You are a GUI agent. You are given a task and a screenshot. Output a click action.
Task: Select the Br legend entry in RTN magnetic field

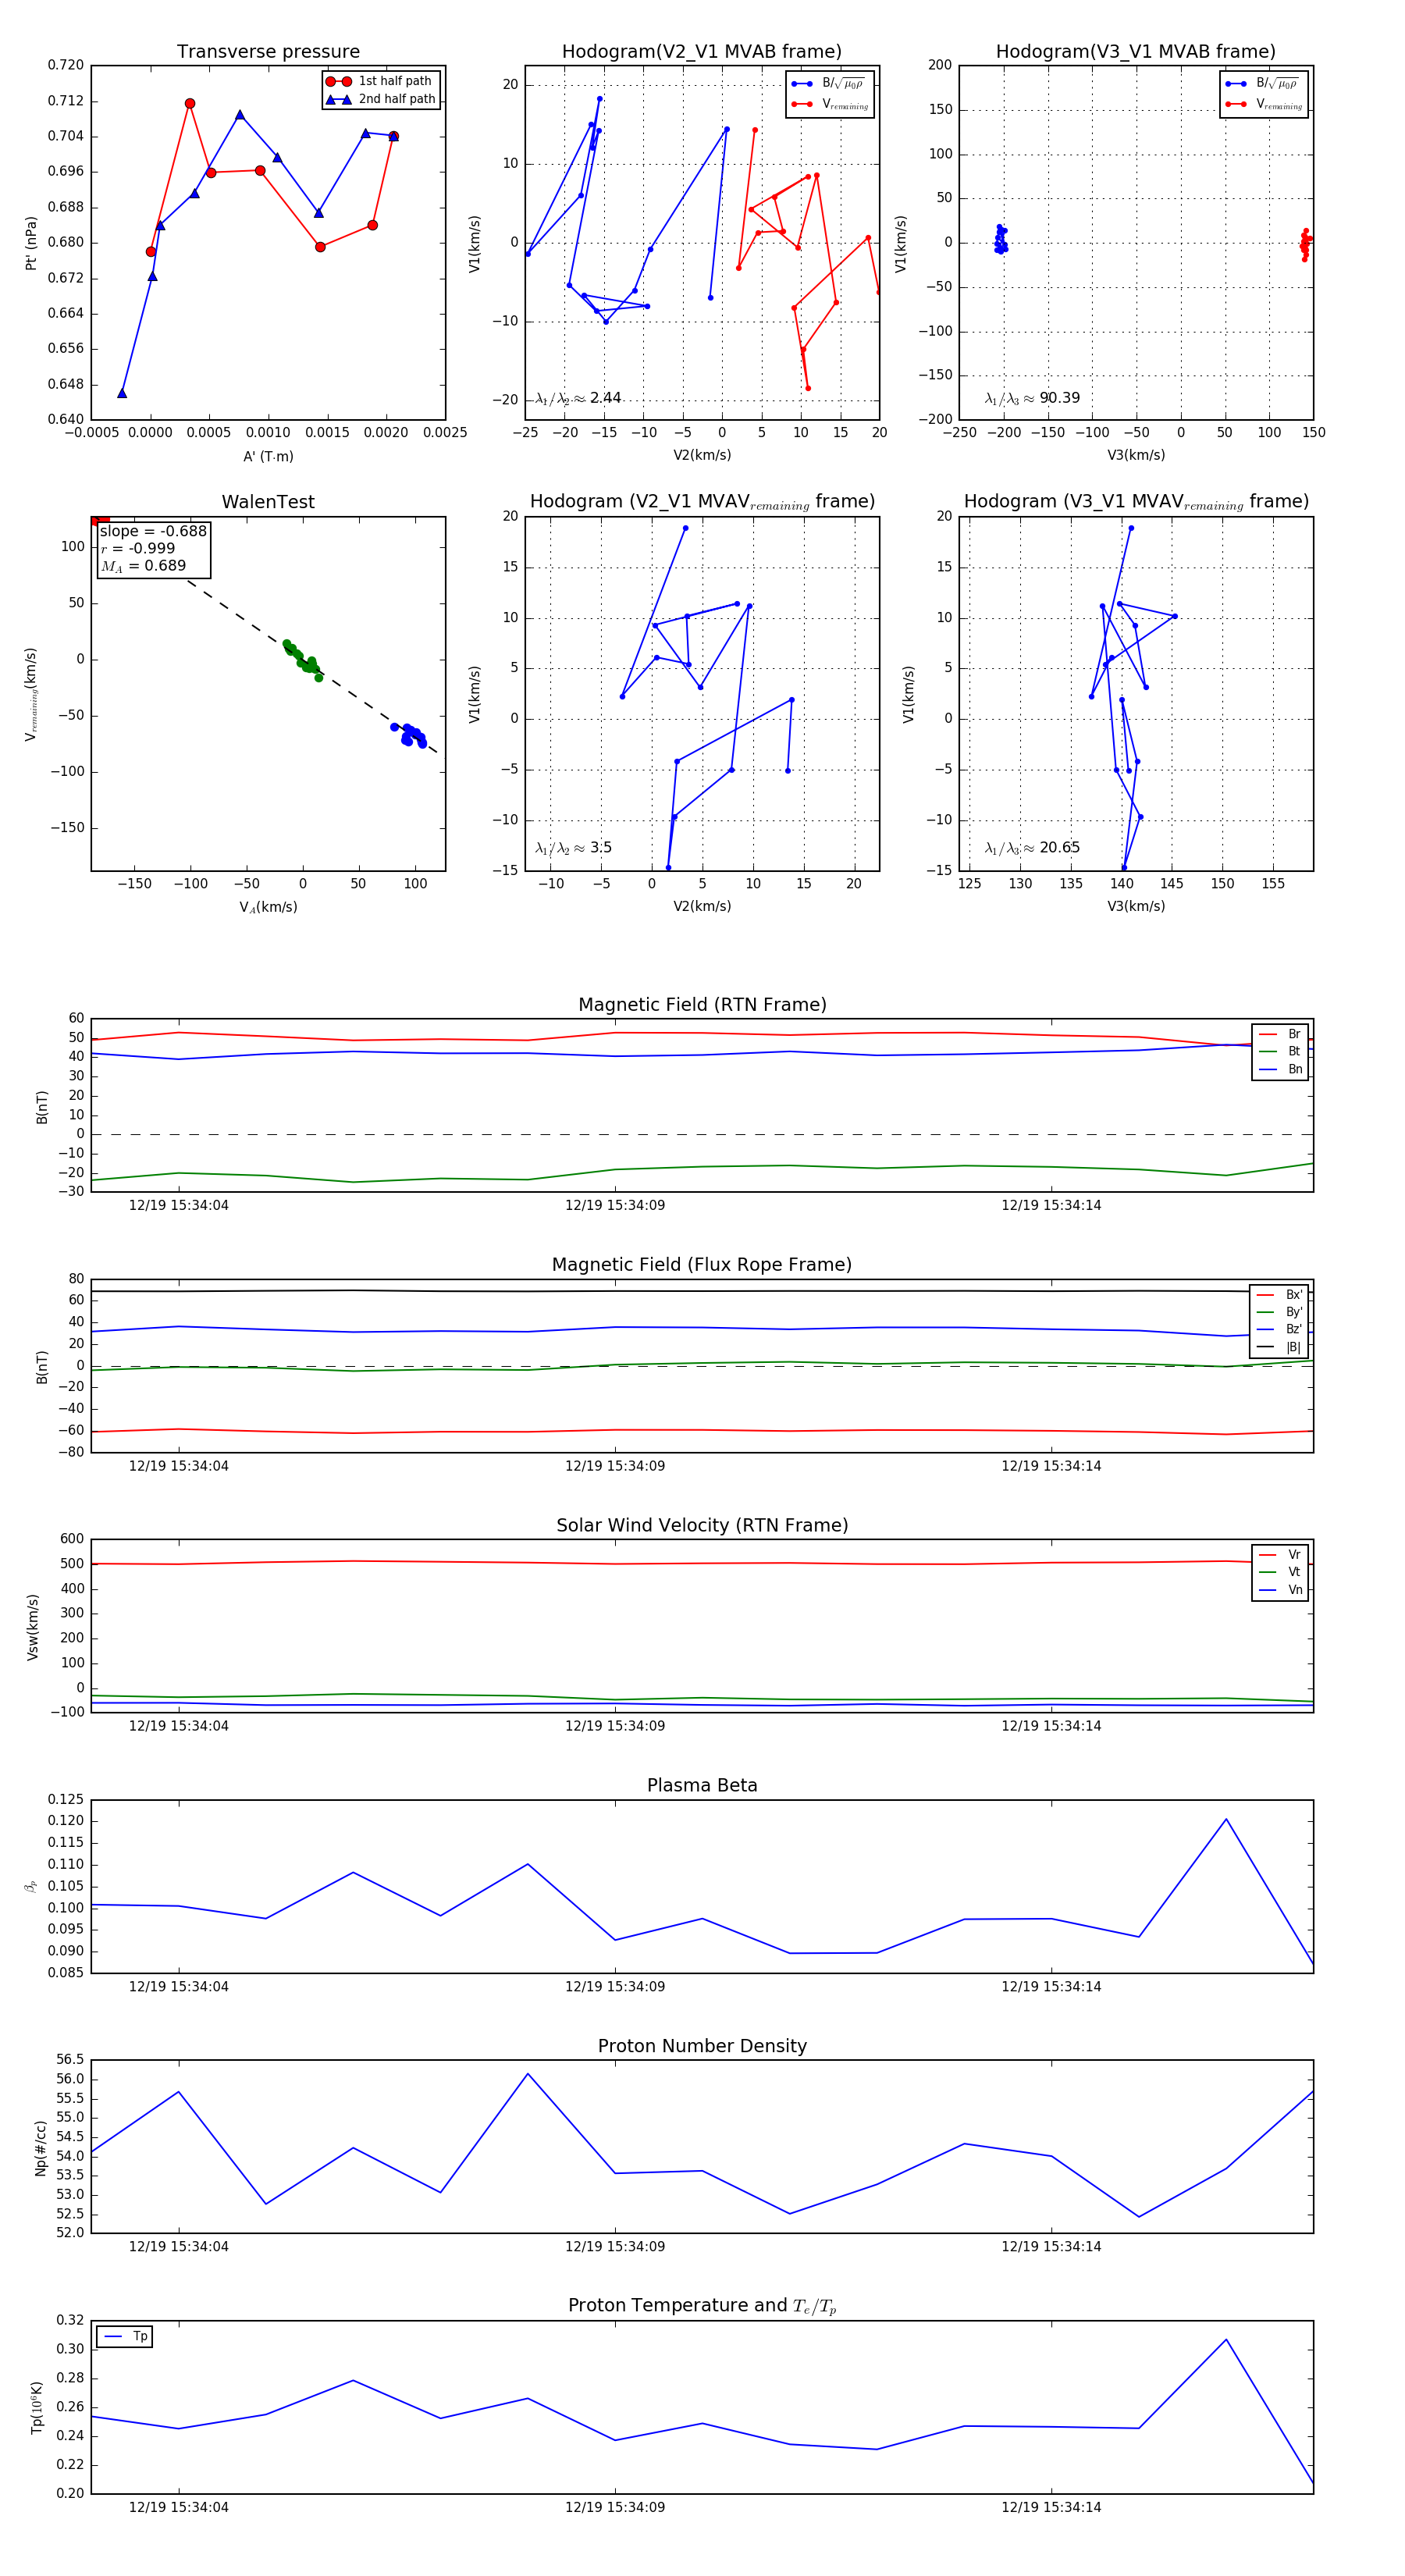(x=1281, y=1034)
